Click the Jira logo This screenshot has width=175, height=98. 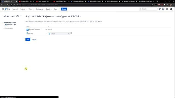pos(7,9)
